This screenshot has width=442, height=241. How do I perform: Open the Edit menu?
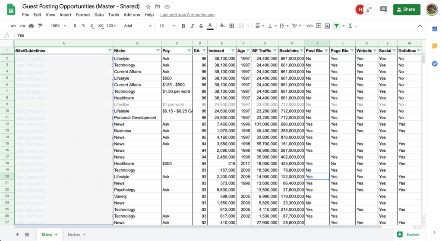[x=37, y=15]
